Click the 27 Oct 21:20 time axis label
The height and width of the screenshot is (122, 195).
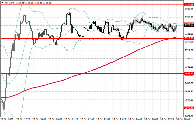71,119
